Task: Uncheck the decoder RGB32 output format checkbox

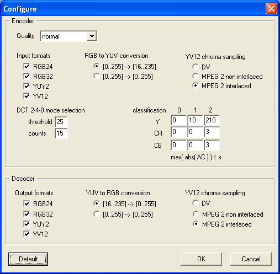Action: (27, 214)
